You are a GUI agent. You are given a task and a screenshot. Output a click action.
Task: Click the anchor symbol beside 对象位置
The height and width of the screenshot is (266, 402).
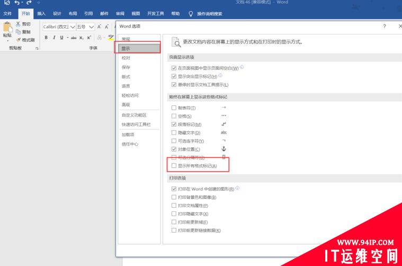(224, 149)
